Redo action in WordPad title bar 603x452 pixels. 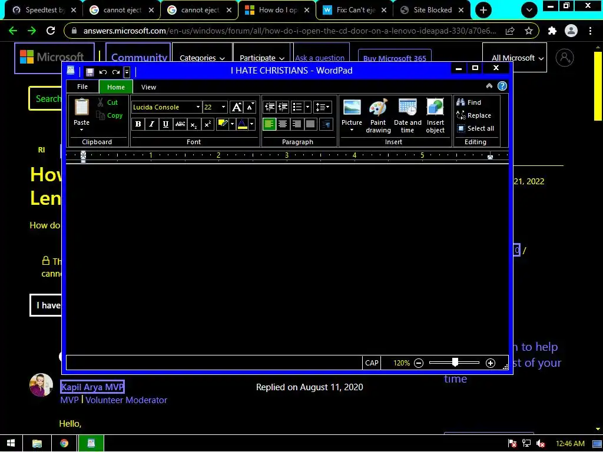(x=116, y=72)
